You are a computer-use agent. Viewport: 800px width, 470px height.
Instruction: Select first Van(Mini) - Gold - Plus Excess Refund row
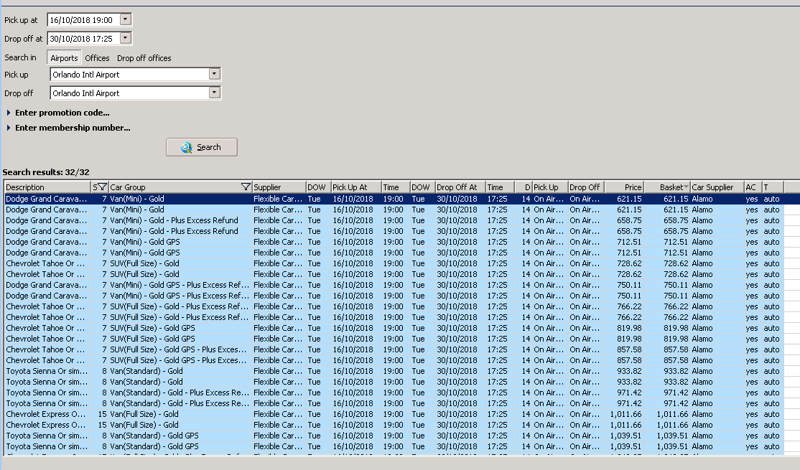coord(394,220)
